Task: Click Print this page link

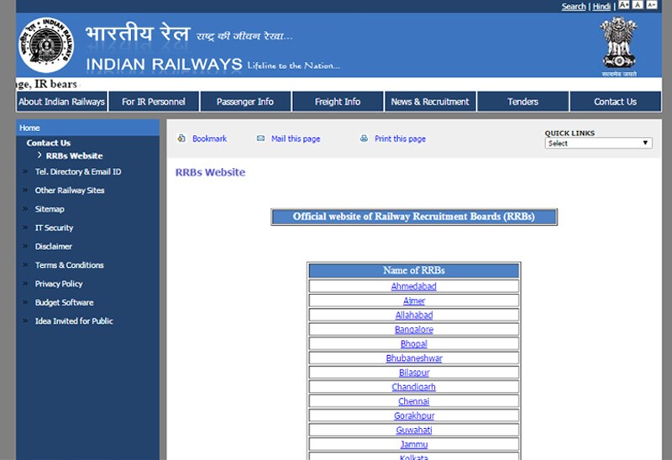Action: (x=401, y=139)
